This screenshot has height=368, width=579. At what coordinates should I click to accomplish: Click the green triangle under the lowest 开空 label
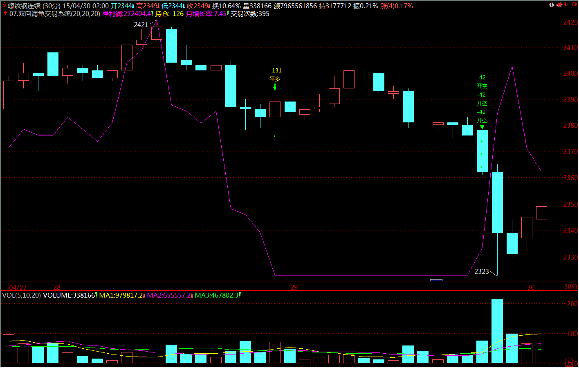[482, 127]
